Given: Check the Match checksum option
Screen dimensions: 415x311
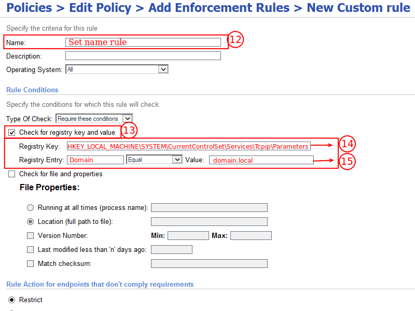Looking at the screenshot, I should 31,264.
